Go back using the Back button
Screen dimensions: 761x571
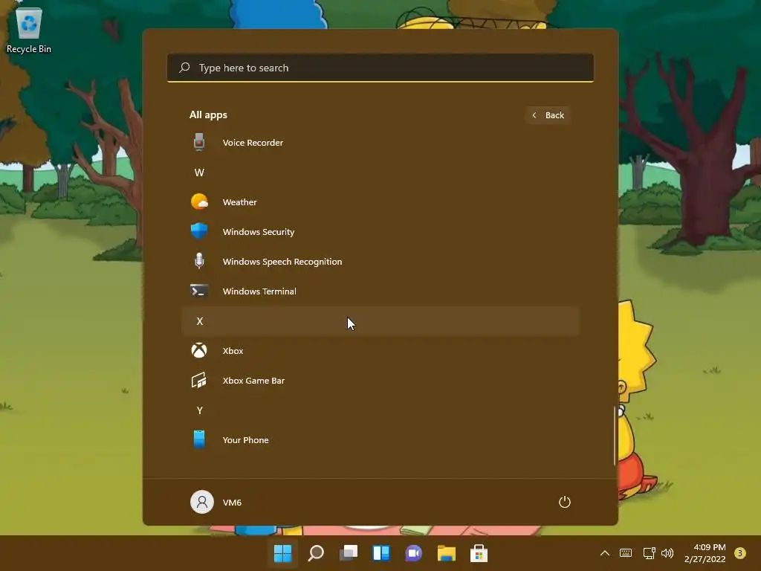[x=548, y=115]
